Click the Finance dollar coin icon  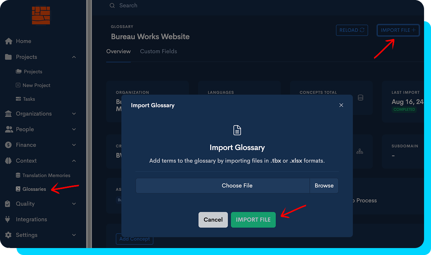pos(8,145)
